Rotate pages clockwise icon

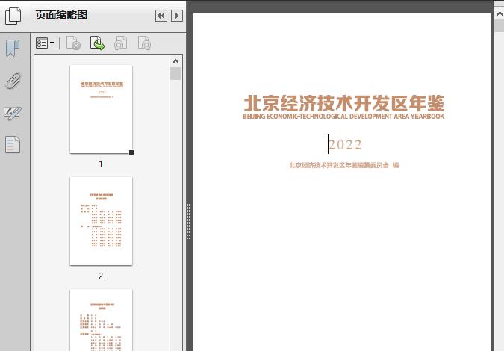click(x=144, y=43)
